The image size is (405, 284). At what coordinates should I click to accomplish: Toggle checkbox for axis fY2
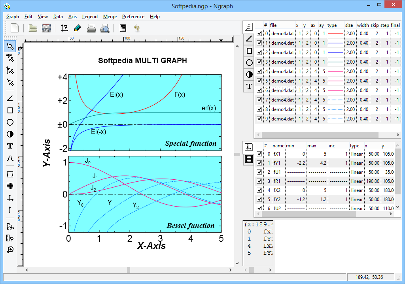click(259, 199)
